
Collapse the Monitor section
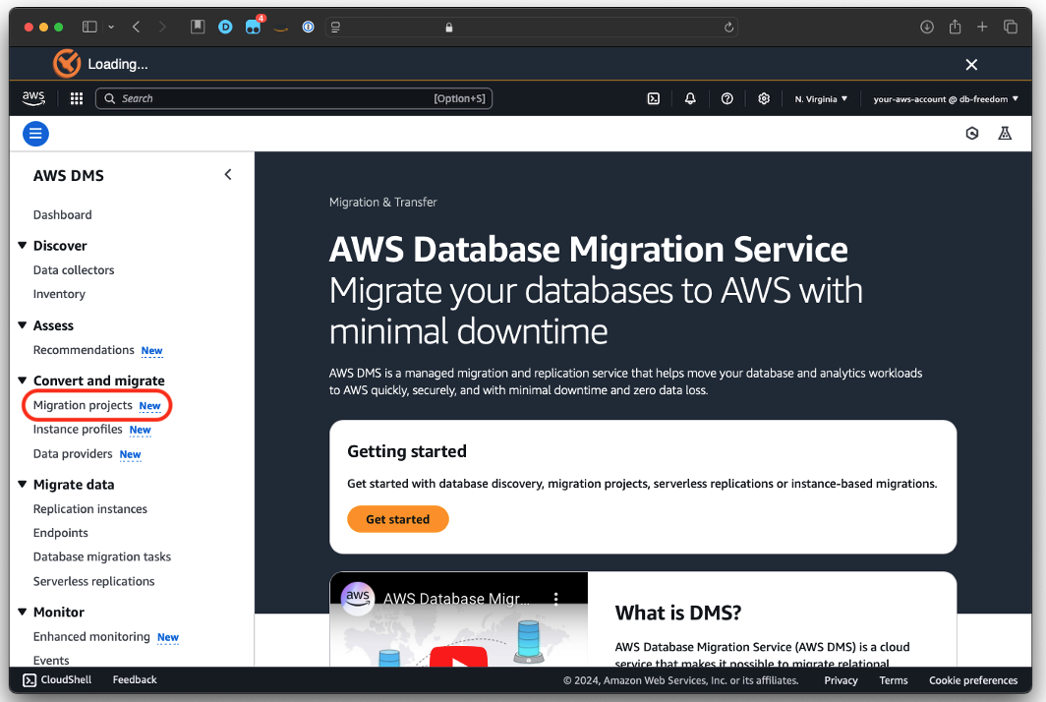pyautogui.click(x=22, y=612)
